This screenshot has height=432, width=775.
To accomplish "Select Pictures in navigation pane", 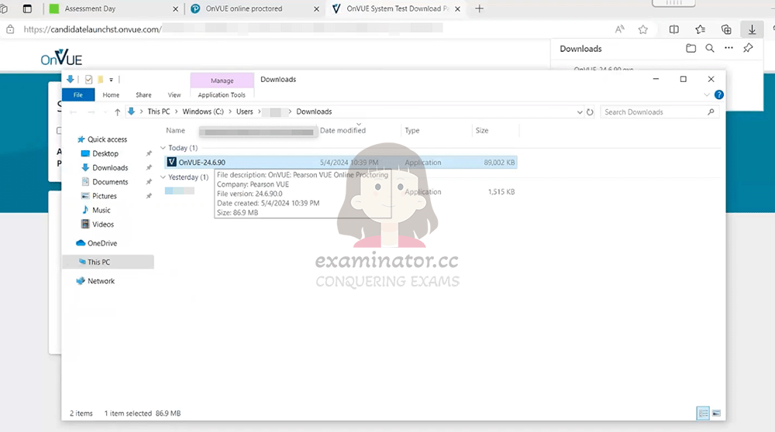I will (x=105, y=196).
